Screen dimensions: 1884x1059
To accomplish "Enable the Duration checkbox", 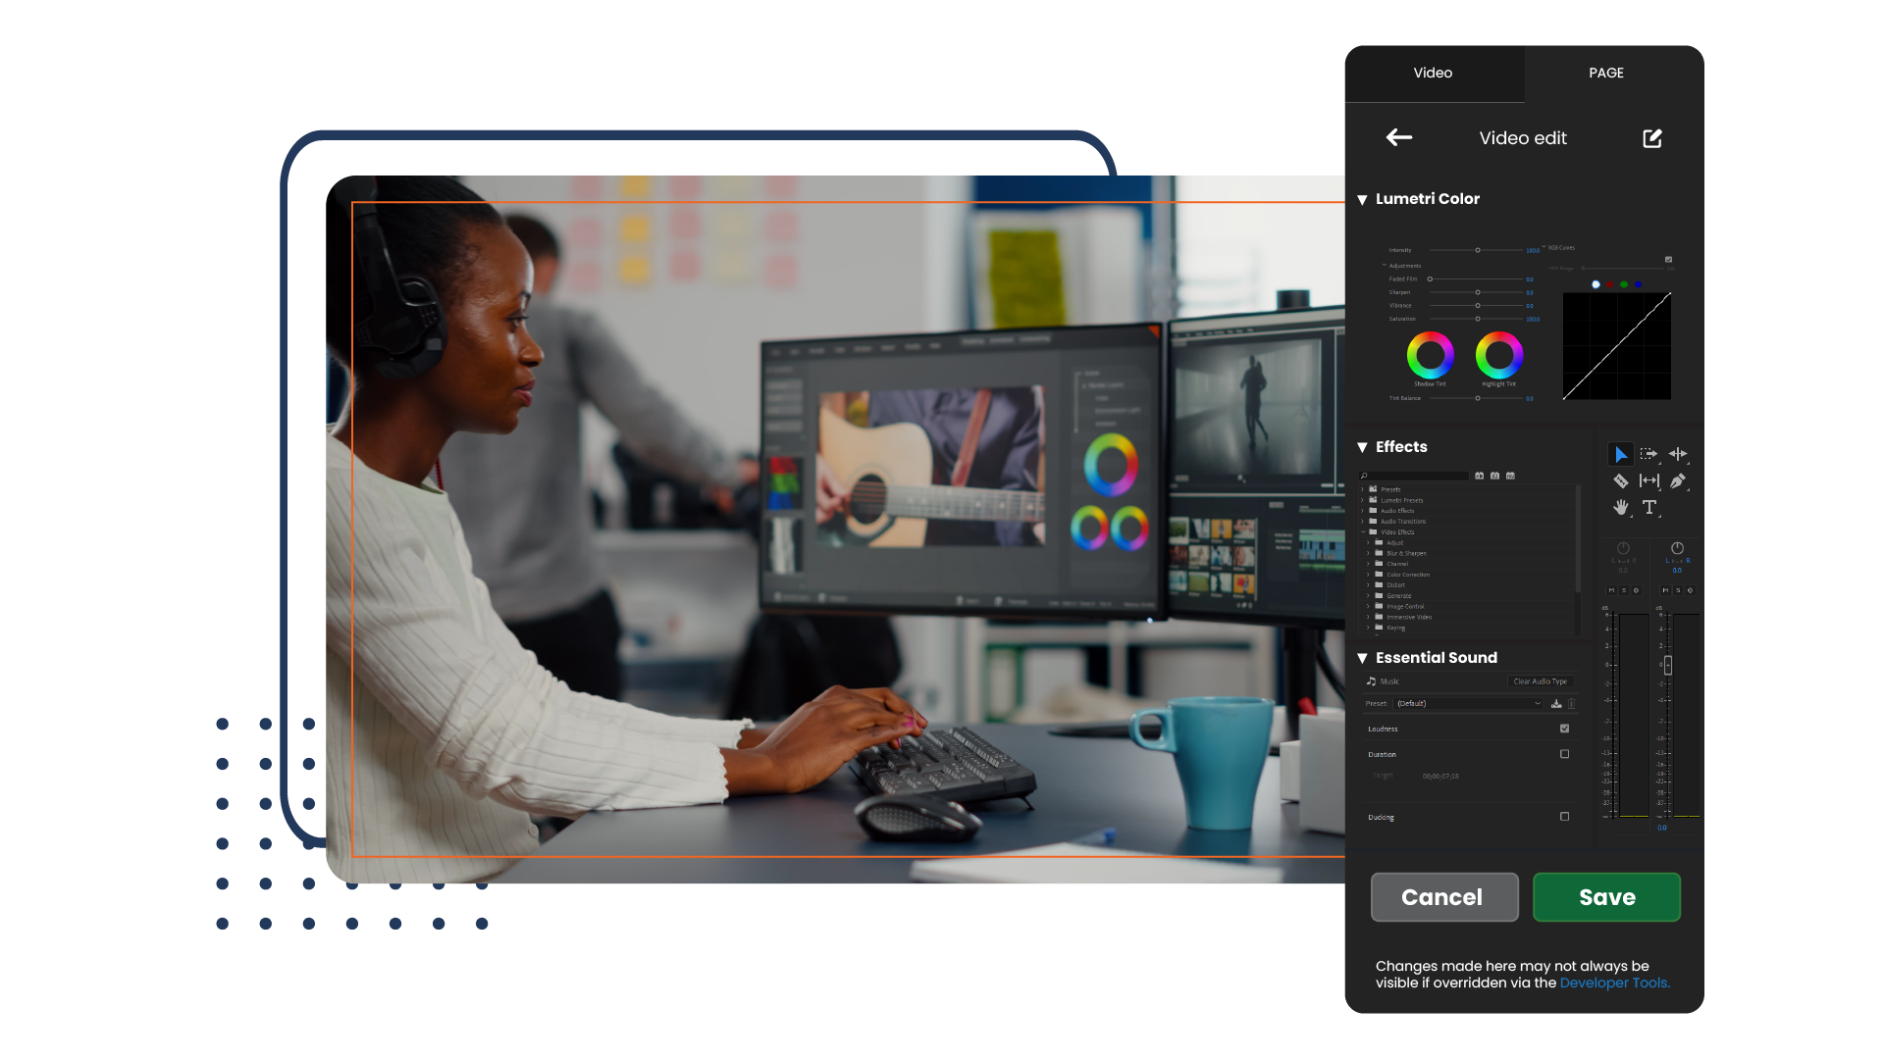I will [1564, 754].
